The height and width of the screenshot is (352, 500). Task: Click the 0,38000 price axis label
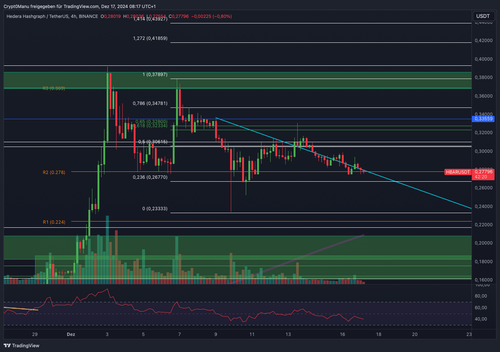[484, 77]
